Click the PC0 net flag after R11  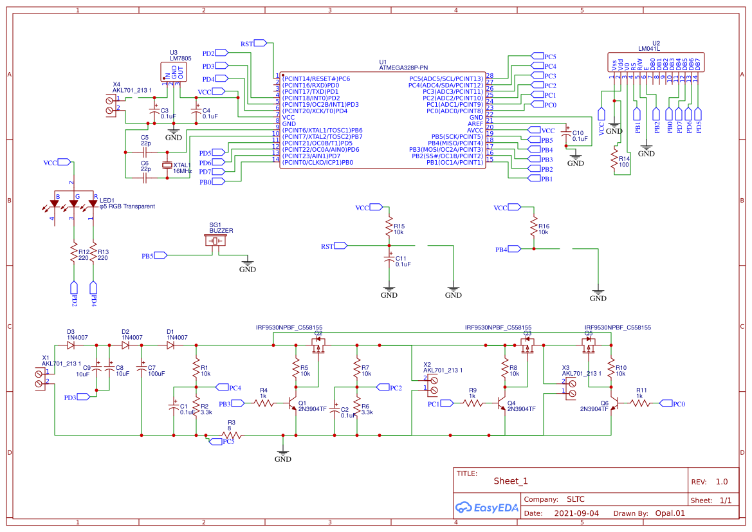coord(672,403)
